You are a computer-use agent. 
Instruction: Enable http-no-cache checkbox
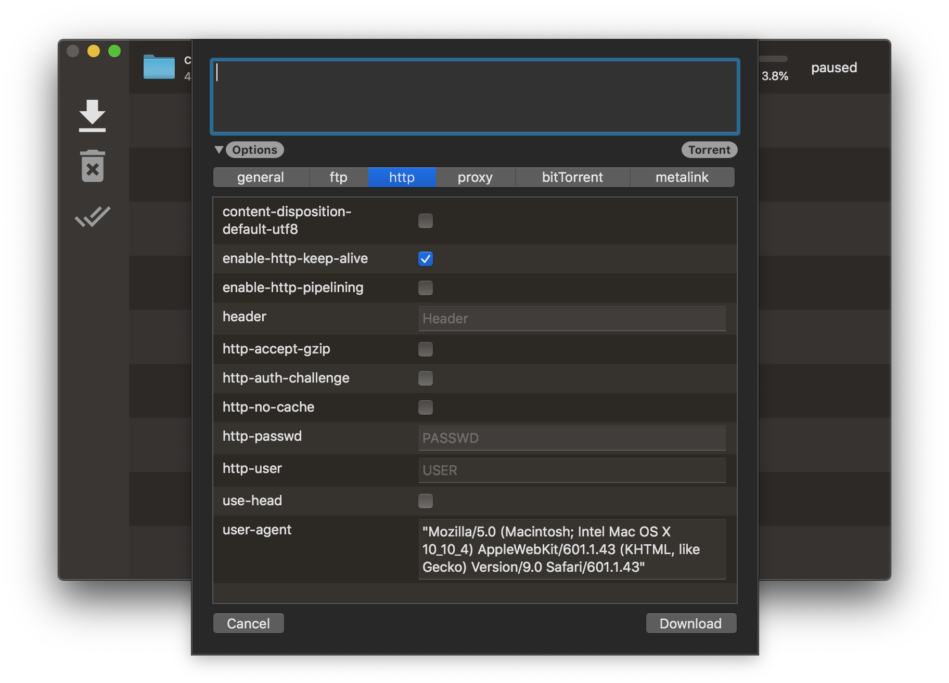pyautogui.click(x=426, y=407)
